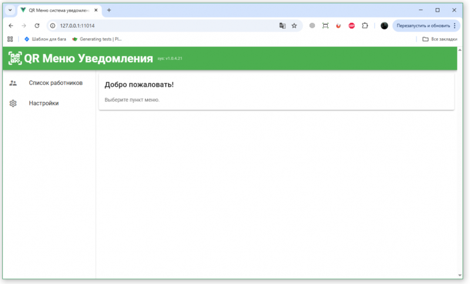This screenshot has height=284, width=470.
Task: Bookmark this page with the star icon
Action: point(294,26)
